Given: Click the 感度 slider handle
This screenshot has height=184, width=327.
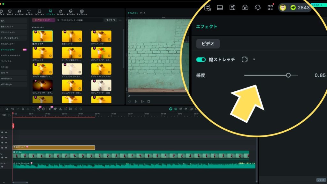Looking at the screenshot, I should [x=288, y=75].
